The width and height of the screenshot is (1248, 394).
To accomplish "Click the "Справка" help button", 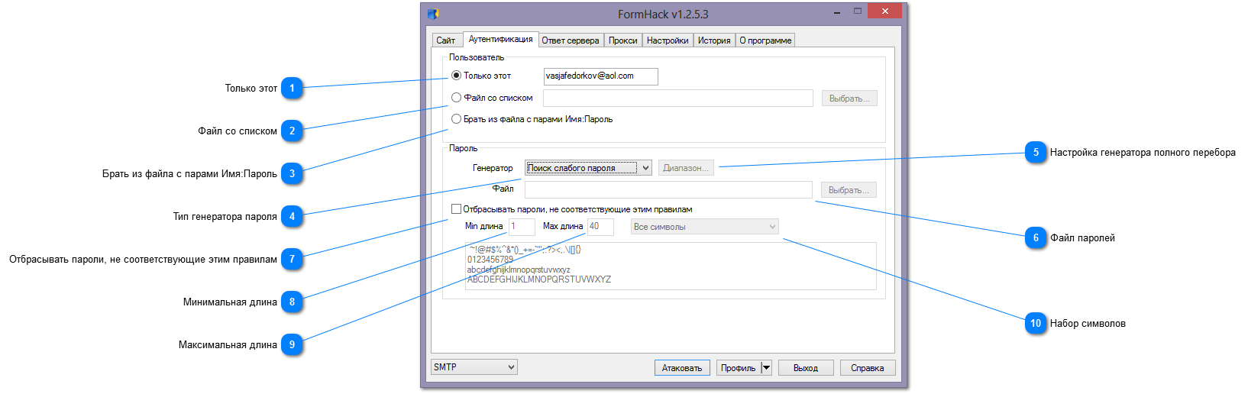I will tap(867, 368).
